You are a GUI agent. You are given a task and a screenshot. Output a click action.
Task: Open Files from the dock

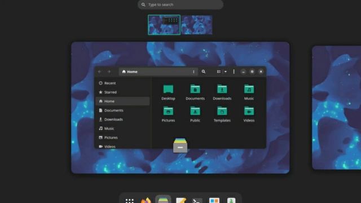tap(163, 200)
